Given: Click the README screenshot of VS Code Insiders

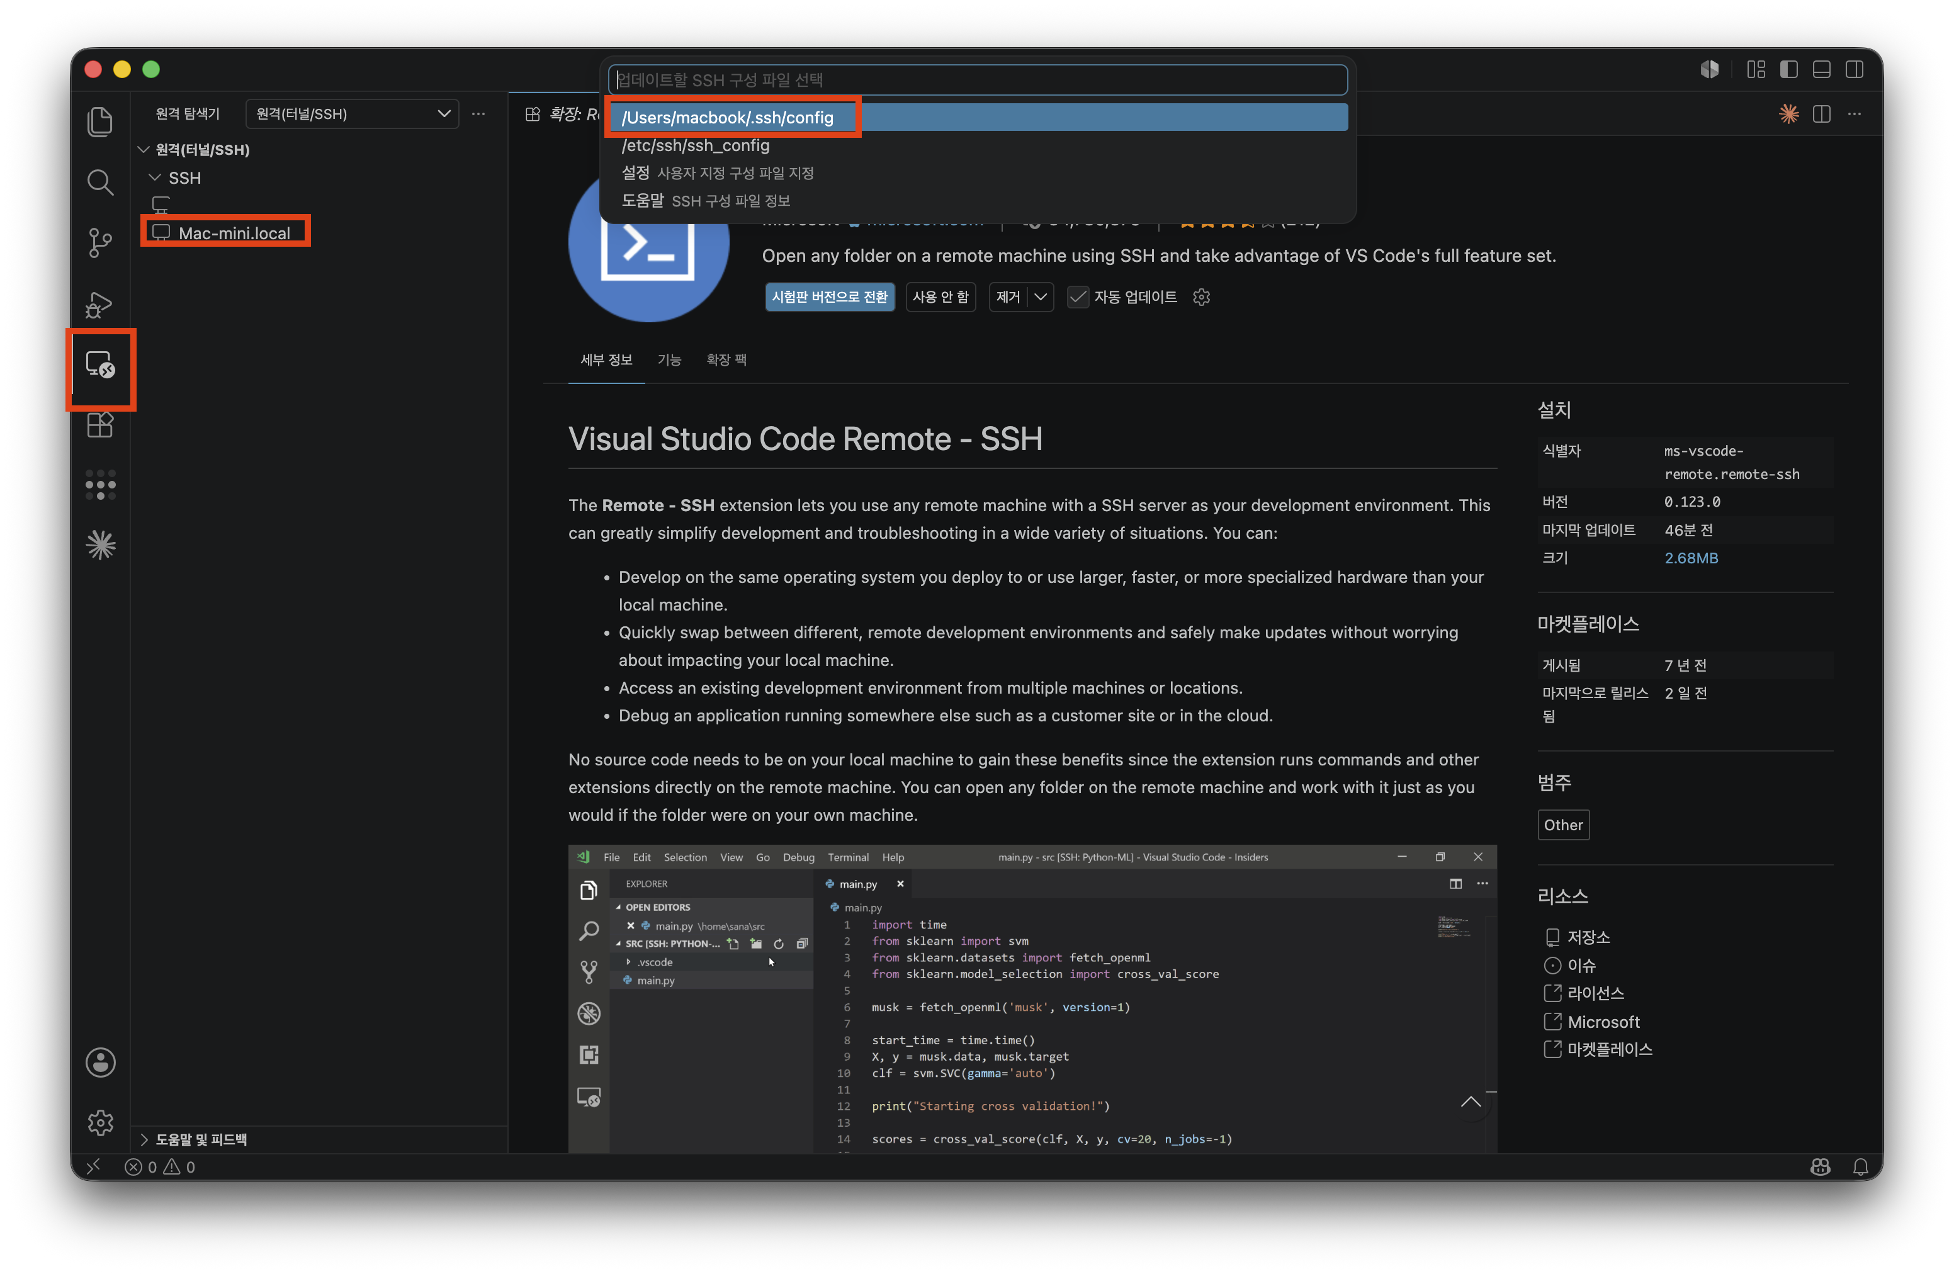Looking at the screenshot, I should tap(1033, 999).
